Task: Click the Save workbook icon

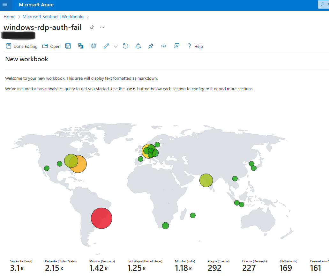Action: tap(68, 46)
